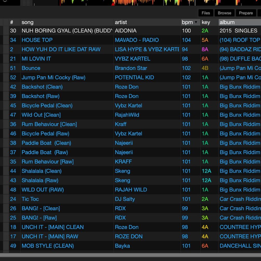Select Bicycle Pedal (Raw)
261x261 pixels.
[45, 133]
